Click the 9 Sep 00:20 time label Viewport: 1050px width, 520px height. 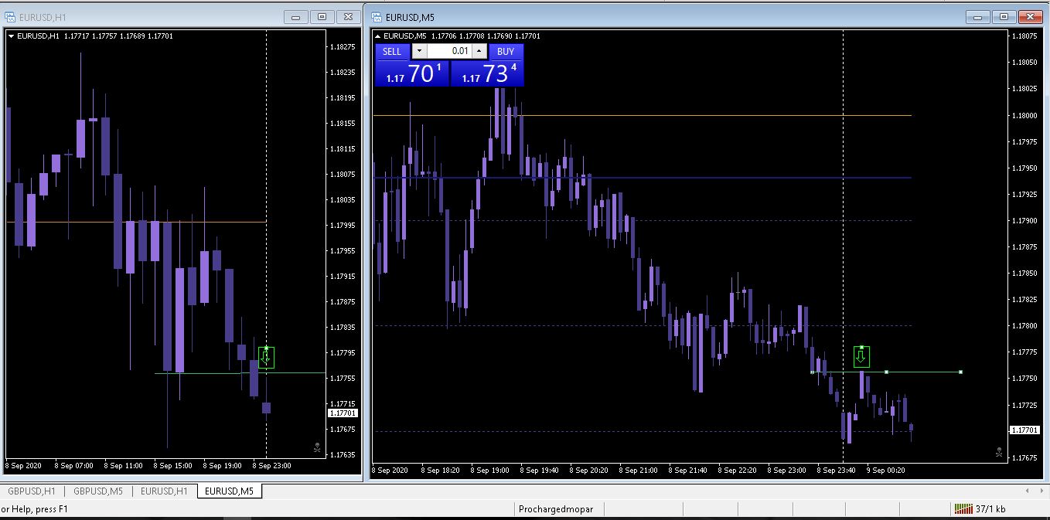pos(886,470)
